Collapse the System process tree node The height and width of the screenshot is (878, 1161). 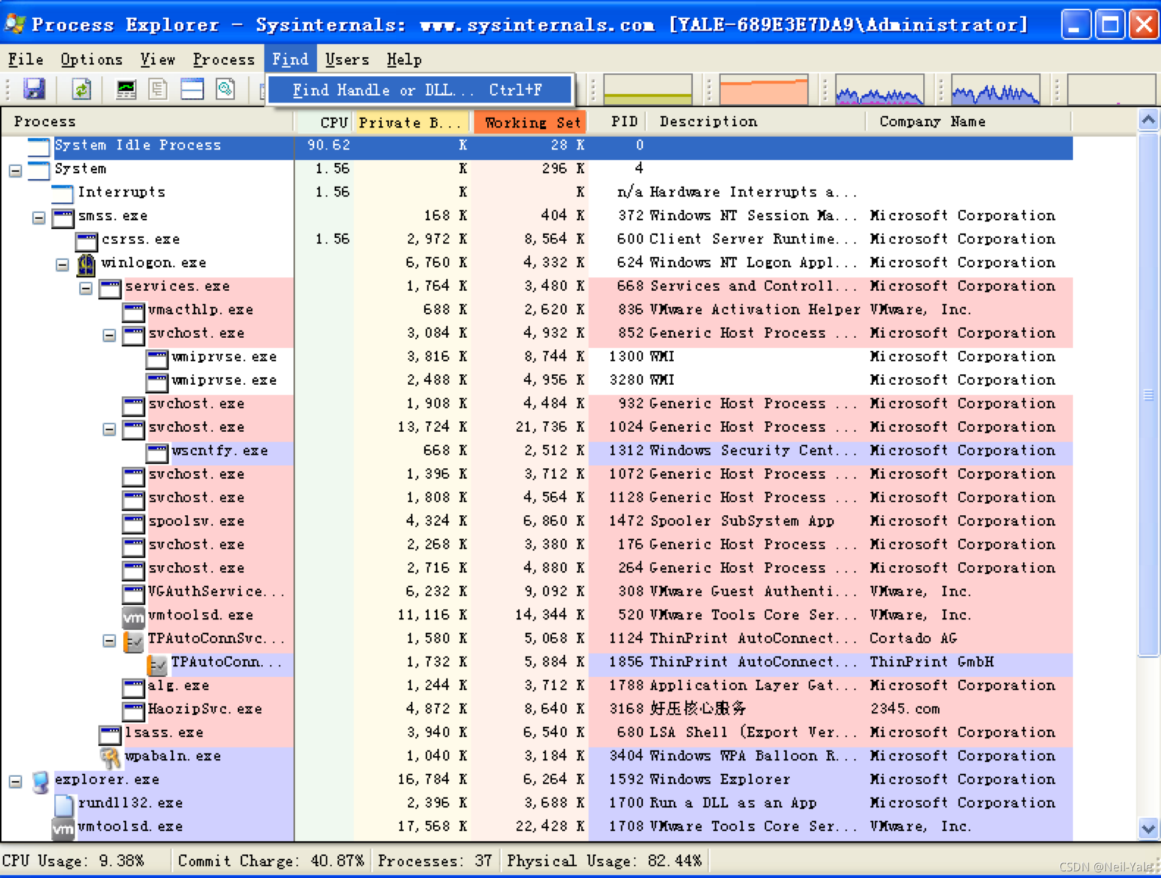point(15,170)
